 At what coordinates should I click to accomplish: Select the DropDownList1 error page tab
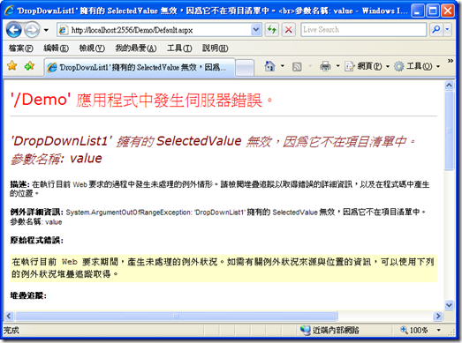[x=140, y=67]
